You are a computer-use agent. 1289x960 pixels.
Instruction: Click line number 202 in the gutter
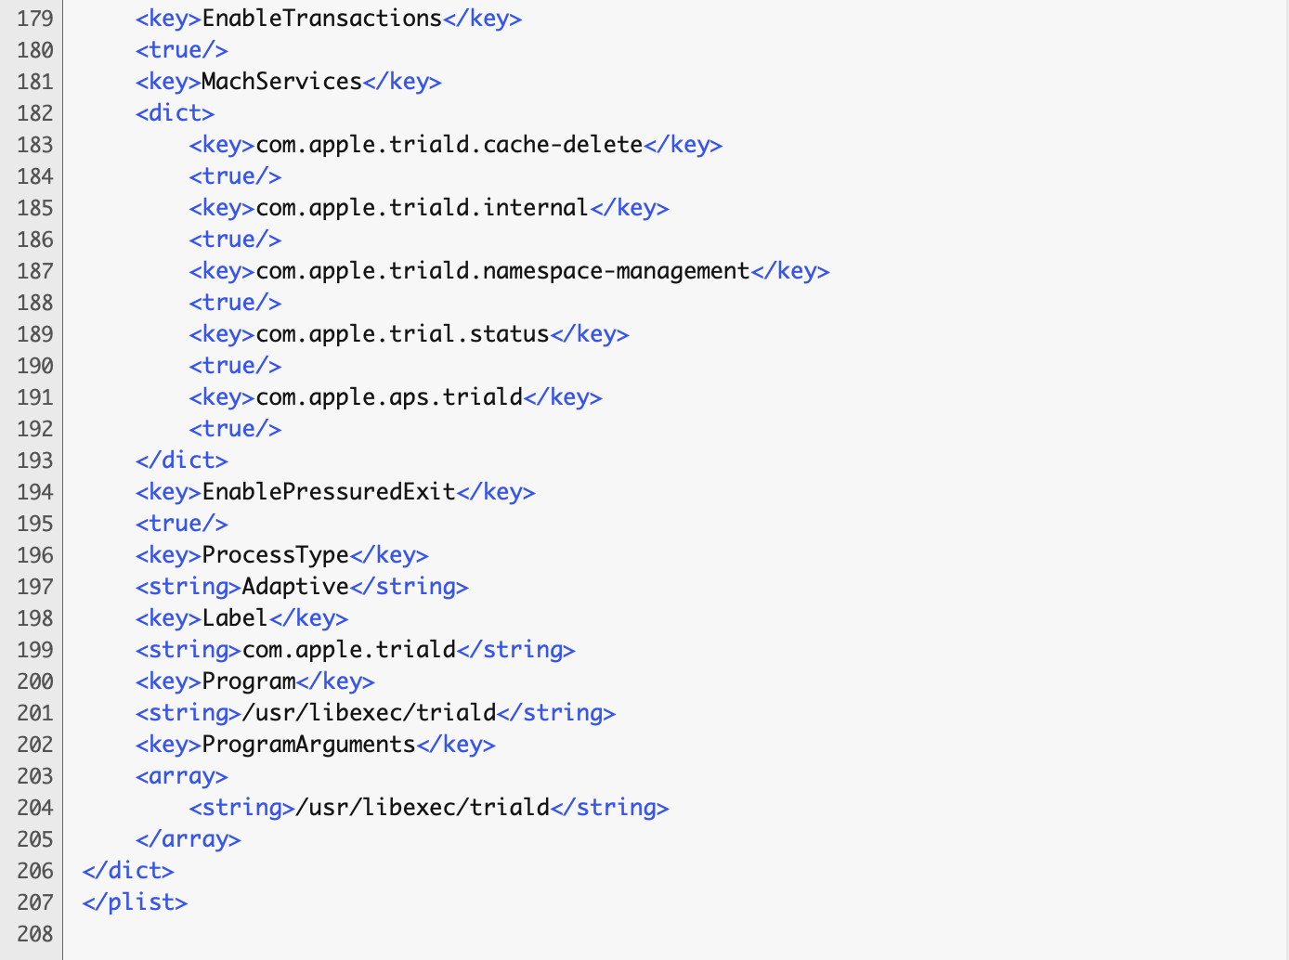click(35, 745)
